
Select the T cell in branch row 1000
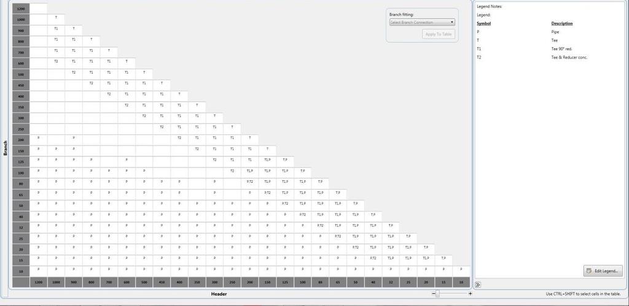56,19
